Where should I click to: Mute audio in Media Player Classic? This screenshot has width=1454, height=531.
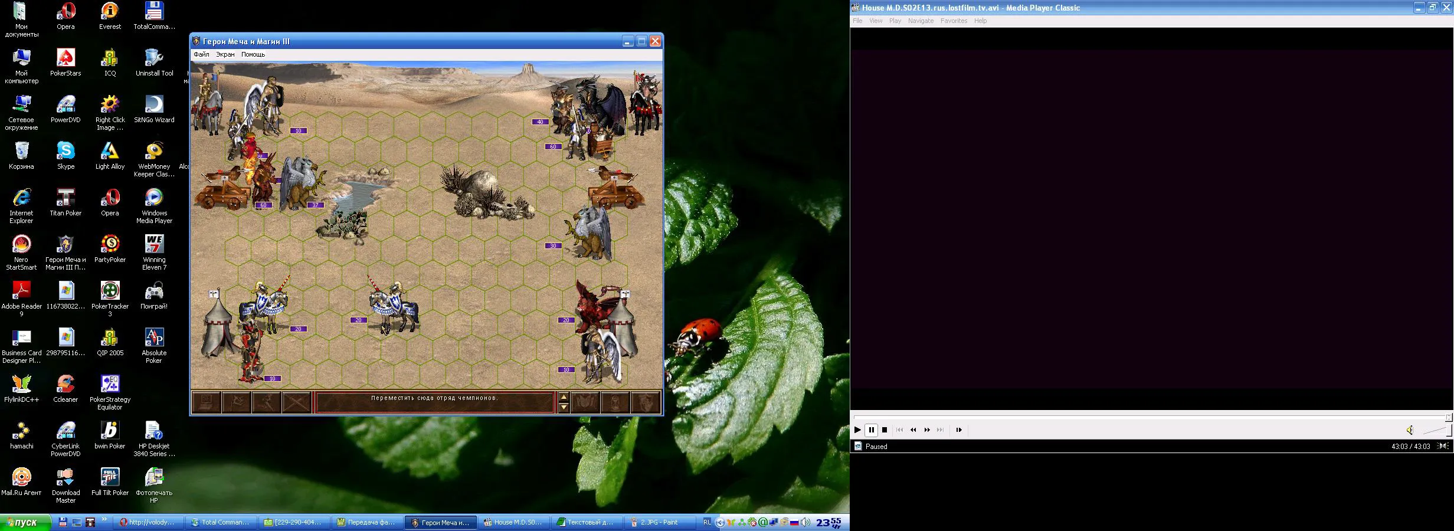[x=1410, y=430]
